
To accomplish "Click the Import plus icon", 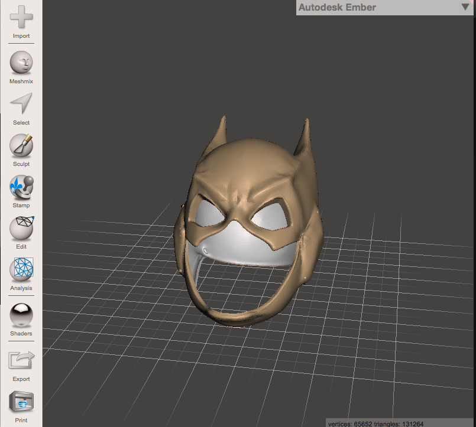I will point(21,17).
